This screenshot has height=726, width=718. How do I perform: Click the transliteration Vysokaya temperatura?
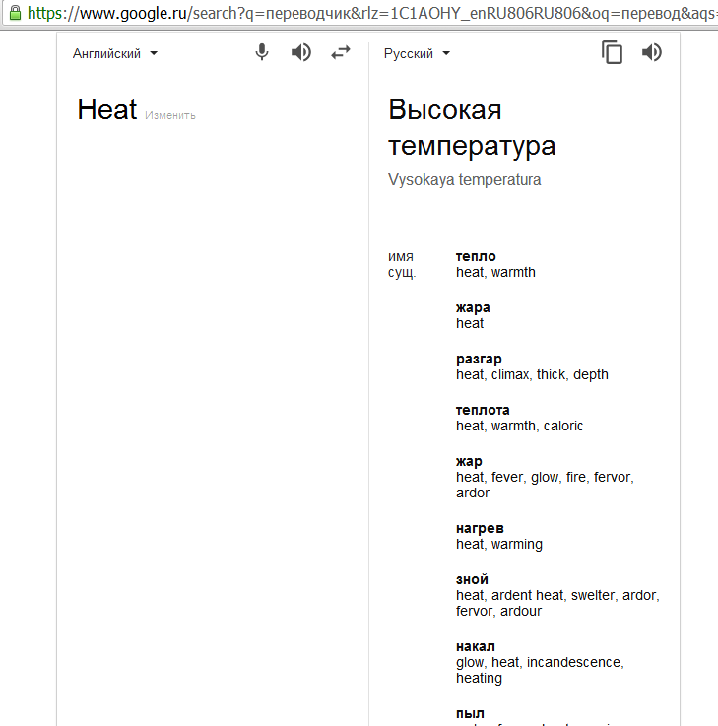pyautogui.click(x=464, y=180)
